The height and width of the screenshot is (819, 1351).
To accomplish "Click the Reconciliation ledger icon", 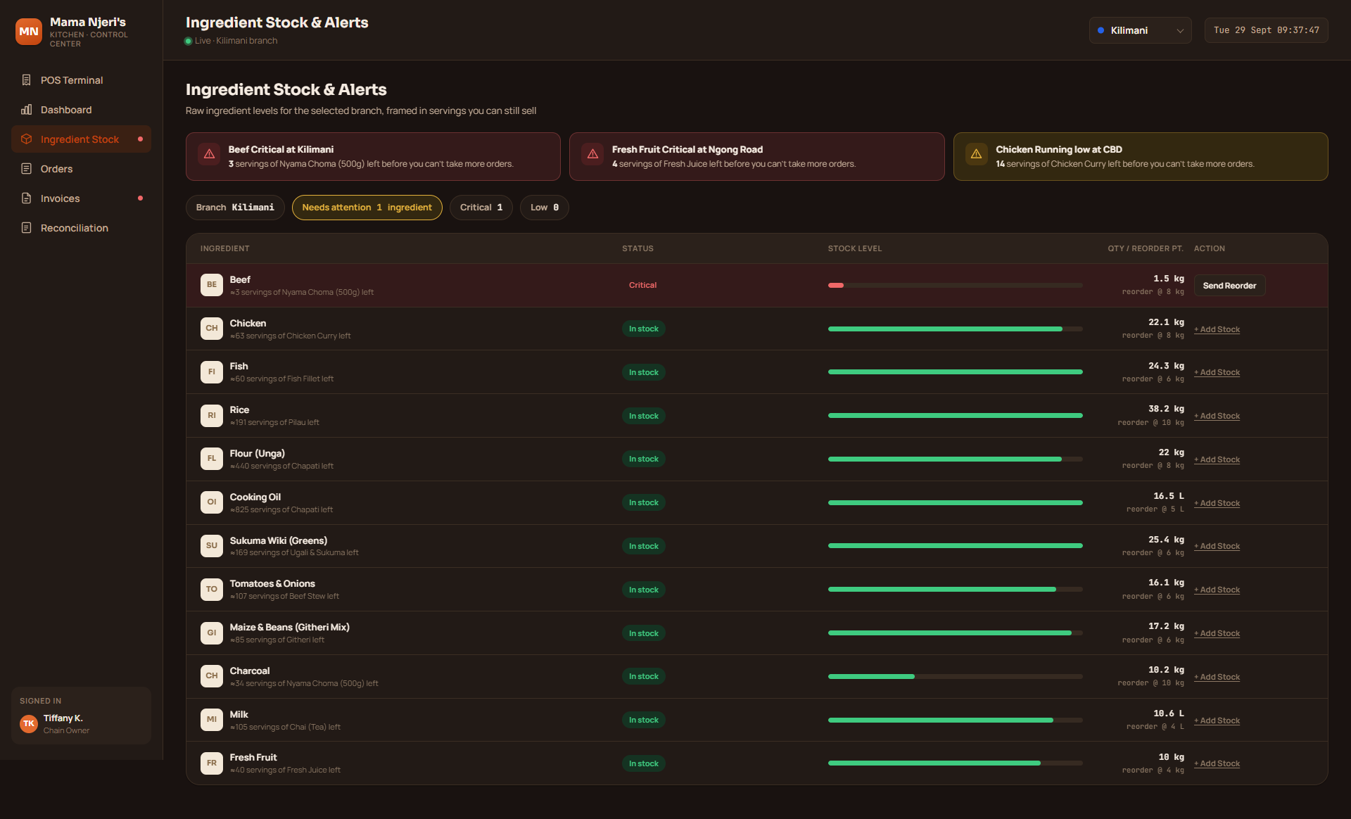I will tap(26, 228).
